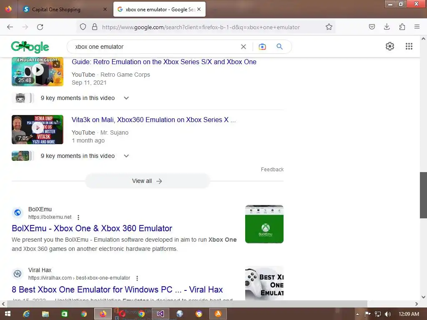This screenshot has height=320, width=427.
Task: Click the BolXEmu green result thumbnail
Action: tap(264, 224)
